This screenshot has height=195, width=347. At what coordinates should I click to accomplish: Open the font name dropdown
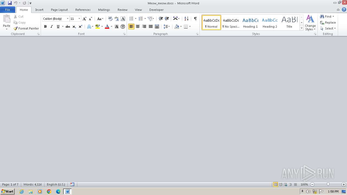coord(68,19)
